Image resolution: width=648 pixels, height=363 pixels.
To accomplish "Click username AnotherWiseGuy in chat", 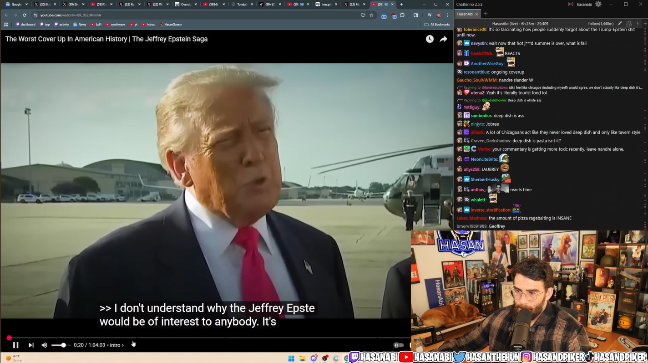I will (x=487, y=64).
